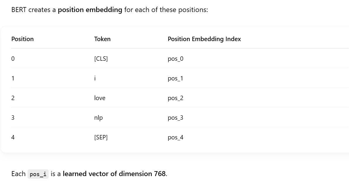Click the 'Token' column header
Screen dimensions: 349x194
coord(102,39)
